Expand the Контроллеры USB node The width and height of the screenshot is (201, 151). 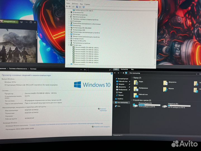[x=69, y=30]
